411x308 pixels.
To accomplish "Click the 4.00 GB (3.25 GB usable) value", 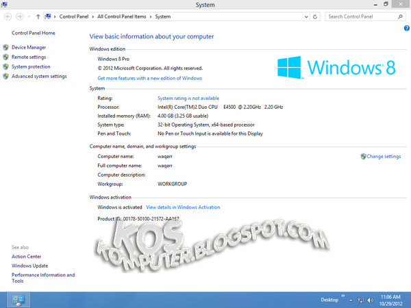I will pos(183,116).
